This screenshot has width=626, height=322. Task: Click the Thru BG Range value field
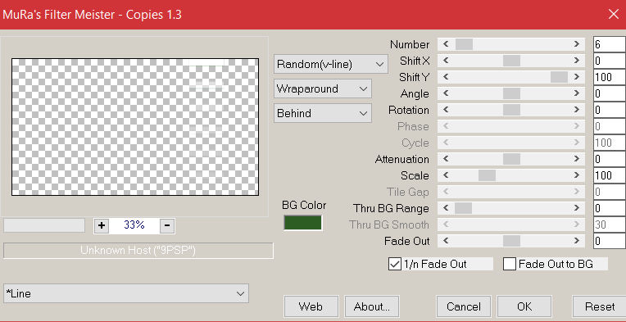[x=610, y=208]
